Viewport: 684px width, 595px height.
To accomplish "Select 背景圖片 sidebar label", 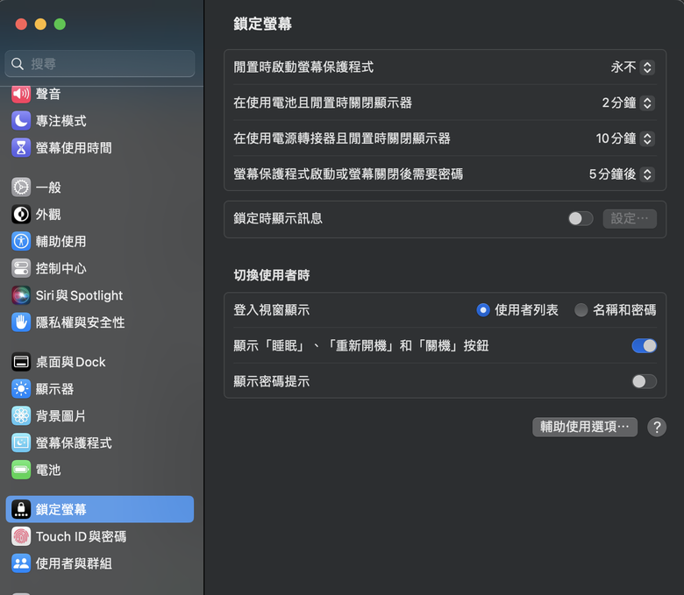I will point(61,416).
